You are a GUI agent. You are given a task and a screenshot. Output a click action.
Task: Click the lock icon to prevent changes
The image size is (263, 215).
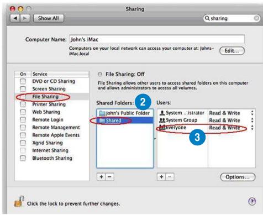tap(19, 201)
